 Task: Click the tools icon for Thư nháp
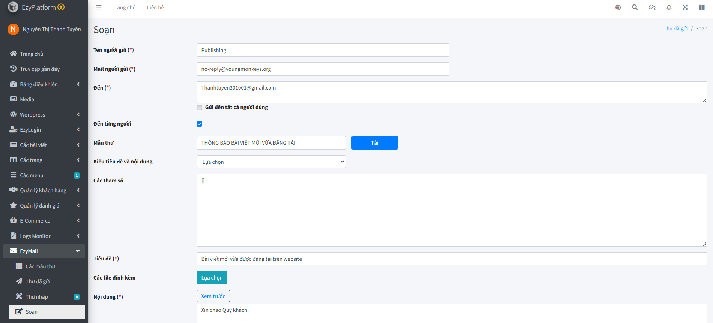pos(19,296)
